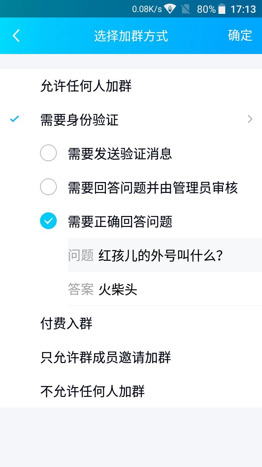The width and height of the screenshot is (262, 467).
Task: Expand 需要身份验证 with the right chevron
Action: pyautogui.click(x=250, y=119)
